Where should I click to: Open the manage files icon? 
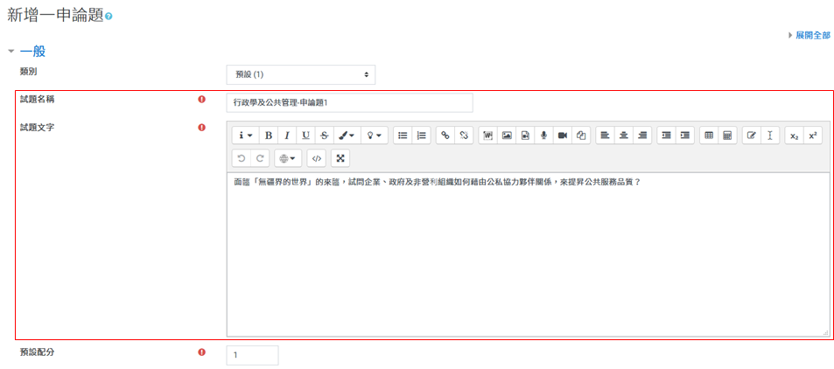pyautogui.click(x=581, y=136)
